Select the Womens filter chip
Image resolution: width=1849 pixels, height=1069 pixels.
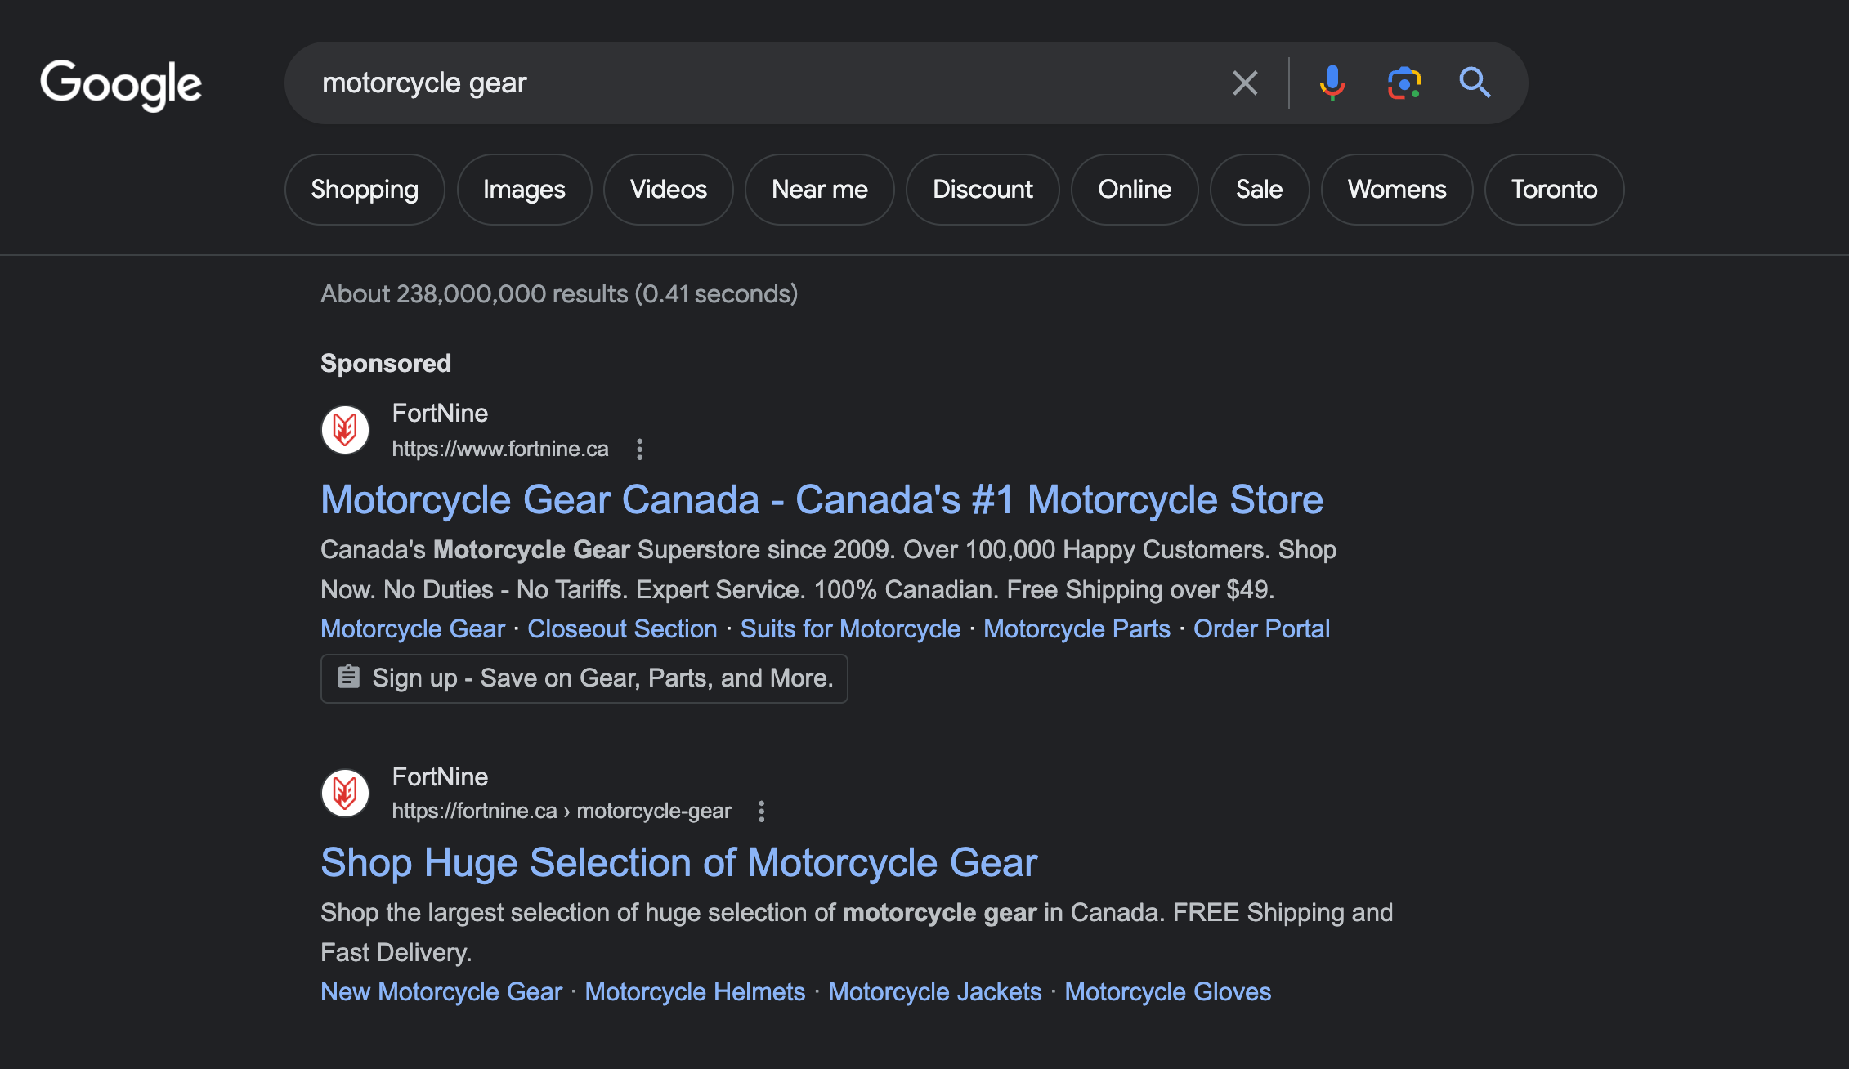(x=1397, y=190)
